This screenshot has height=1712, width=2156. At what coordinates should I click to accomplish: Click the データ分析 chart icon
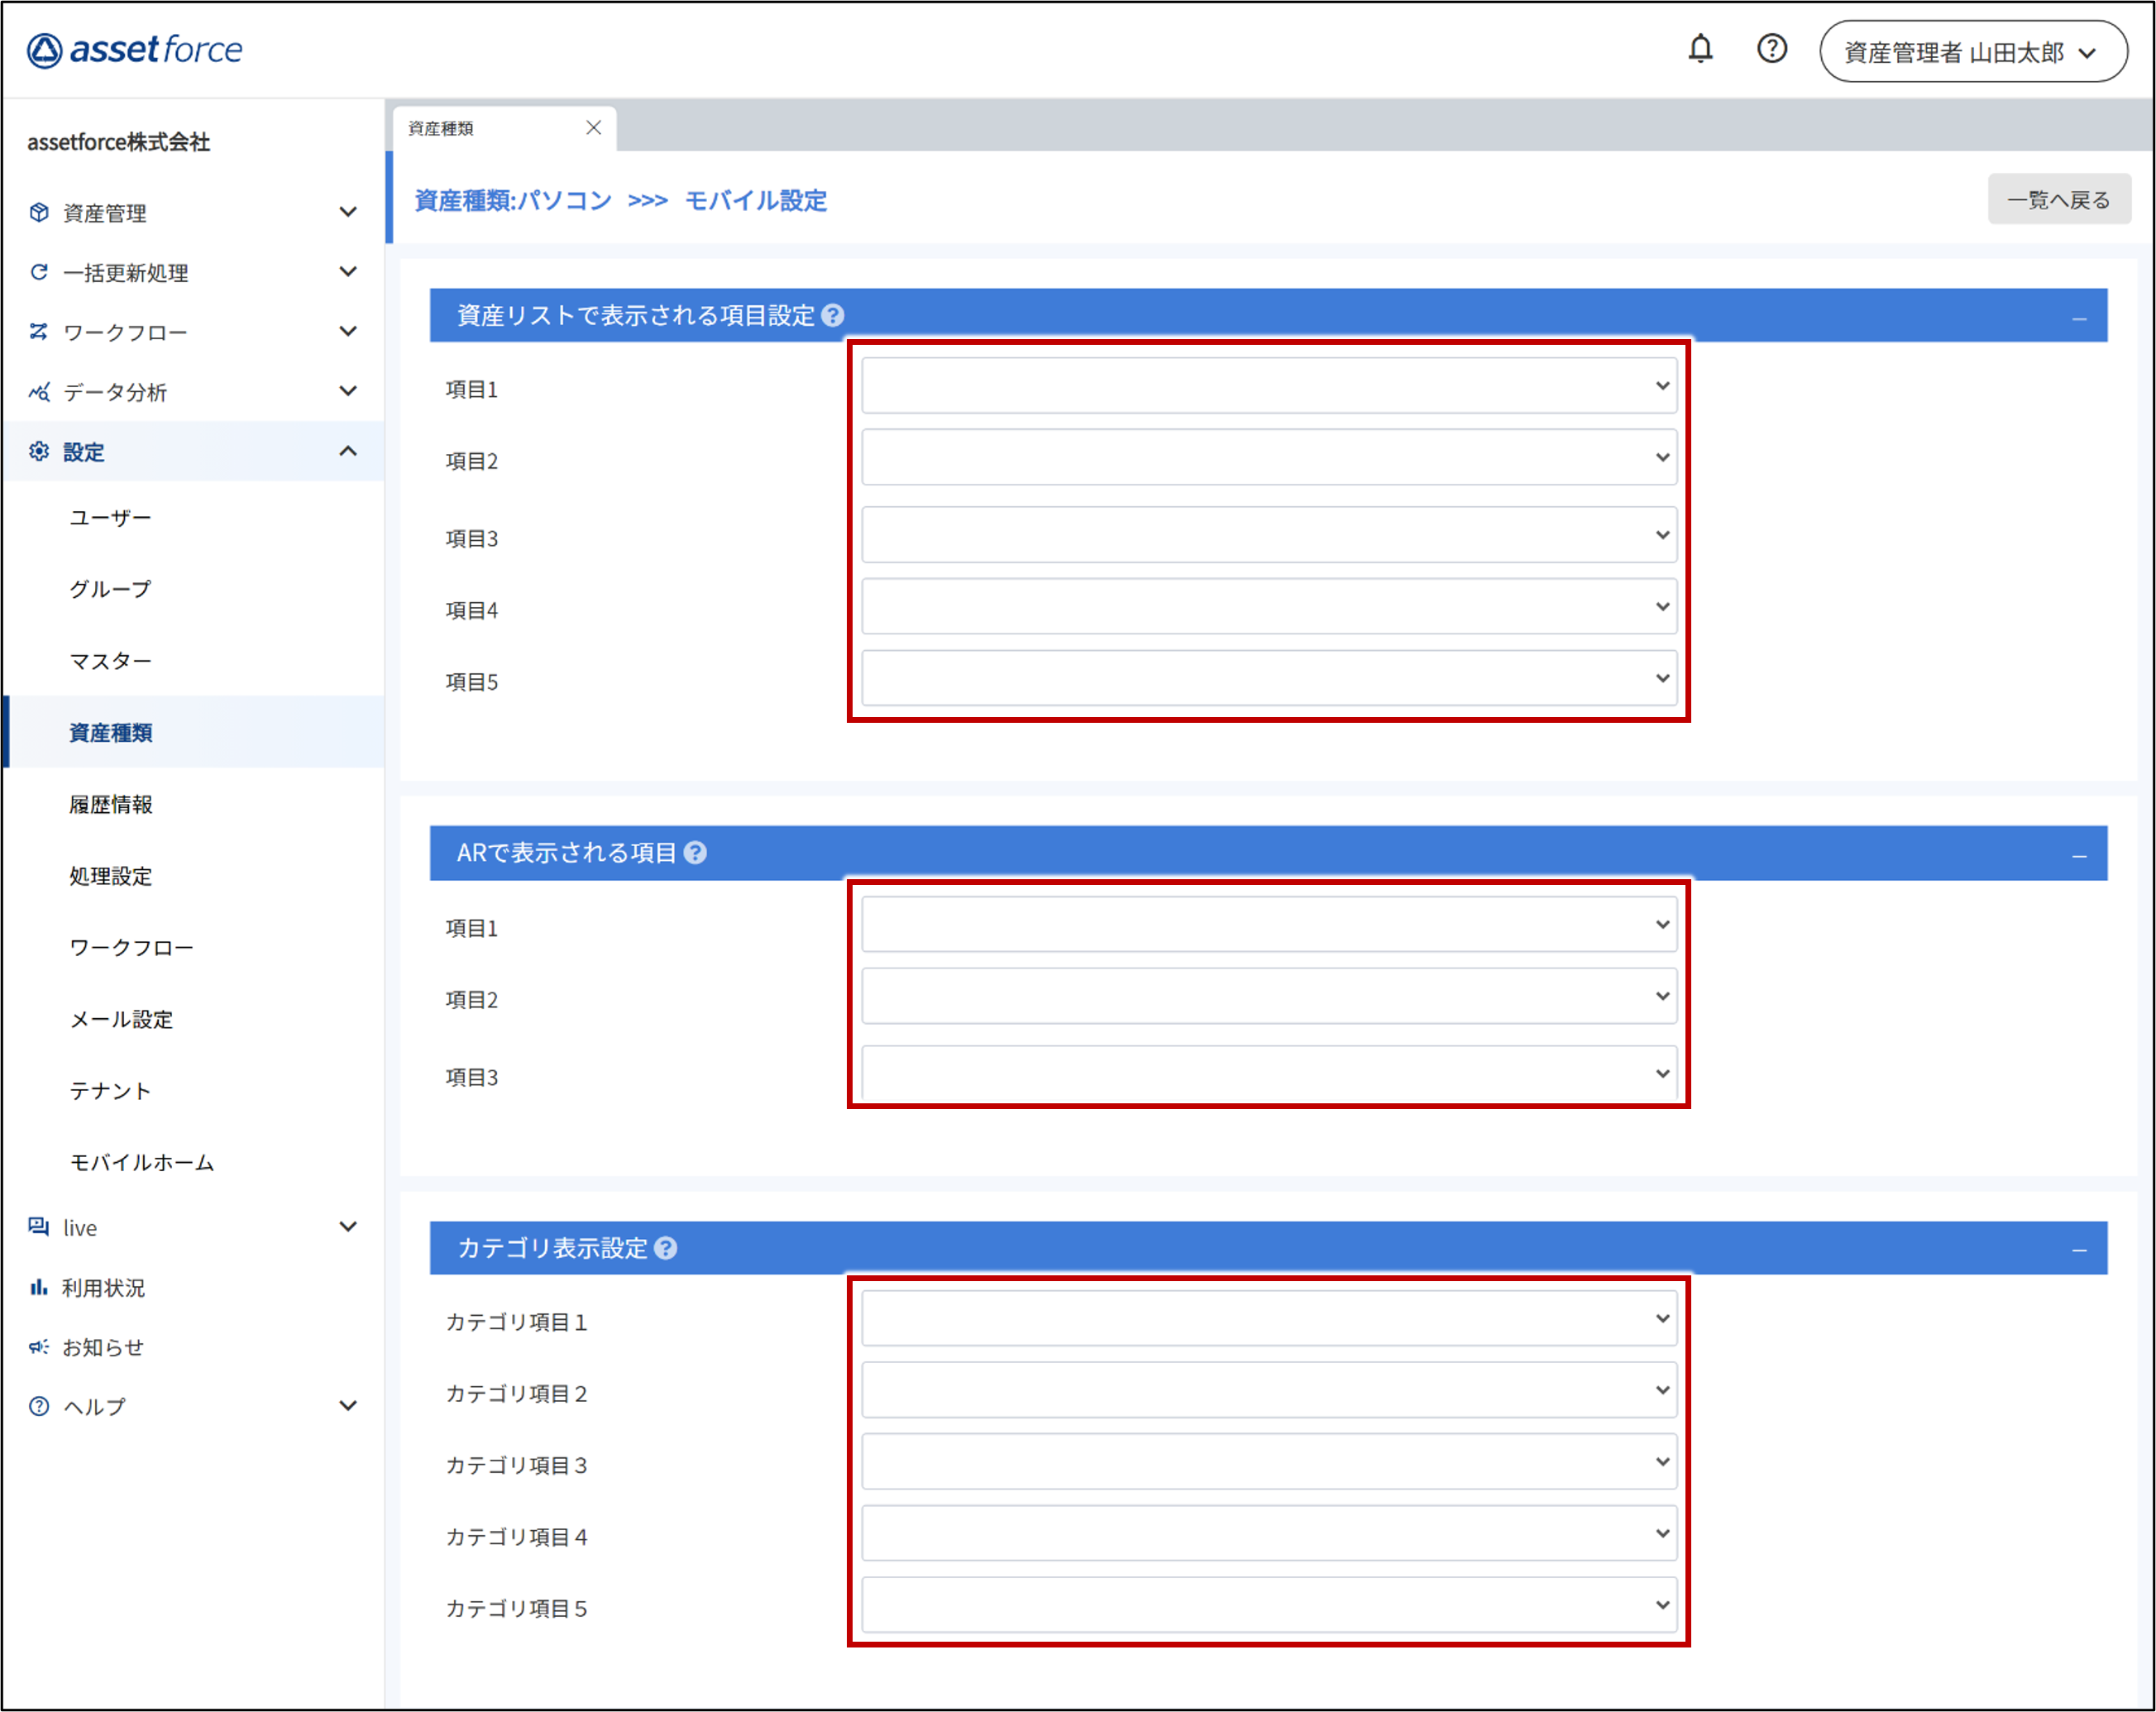(39, 391)
